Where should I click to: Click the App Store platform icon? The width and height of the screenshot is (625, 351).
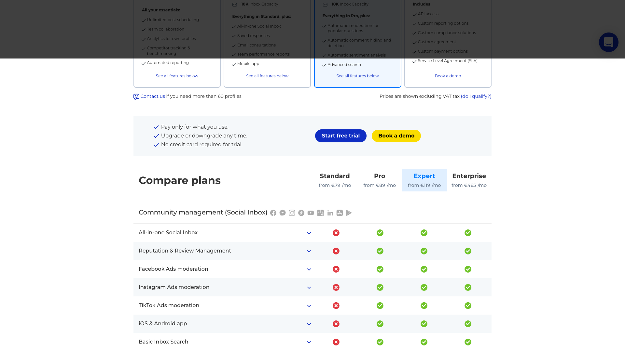340,213
